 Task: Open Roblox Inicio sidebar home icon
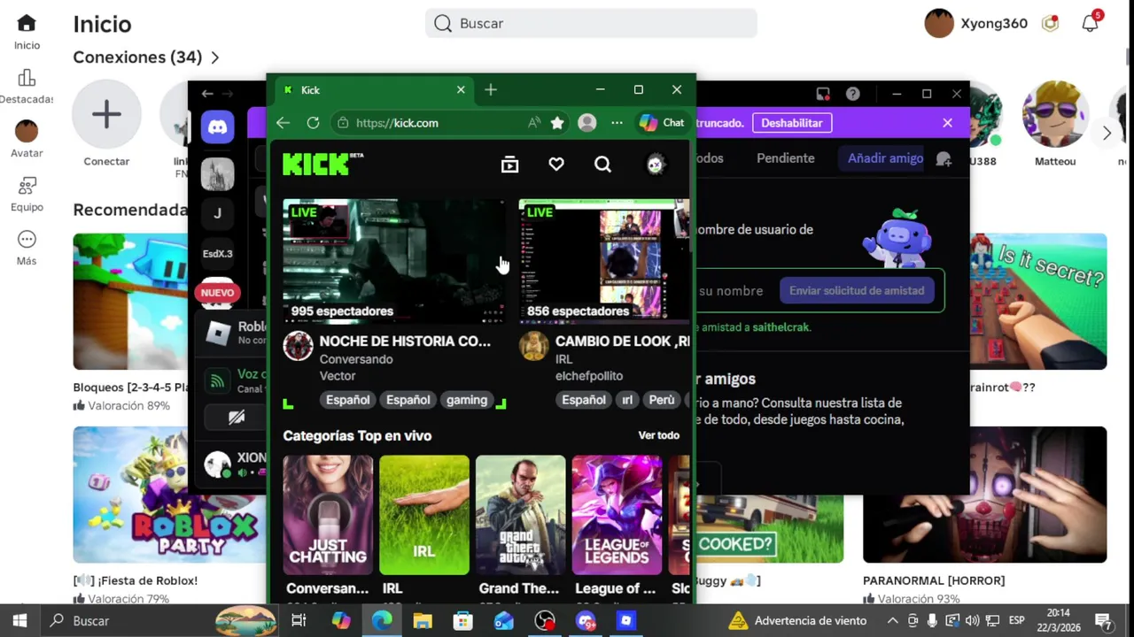click(x=27, y=24)
